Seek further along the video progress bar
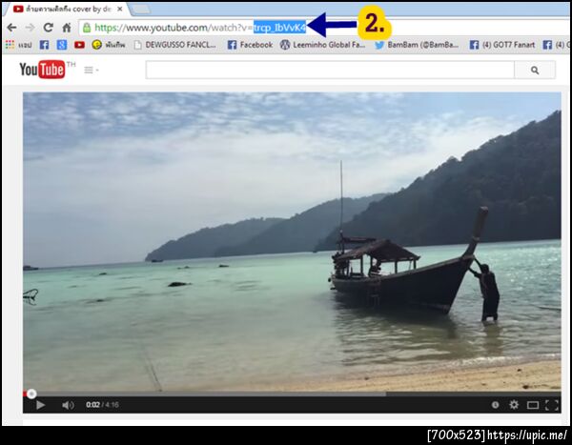 292,394
